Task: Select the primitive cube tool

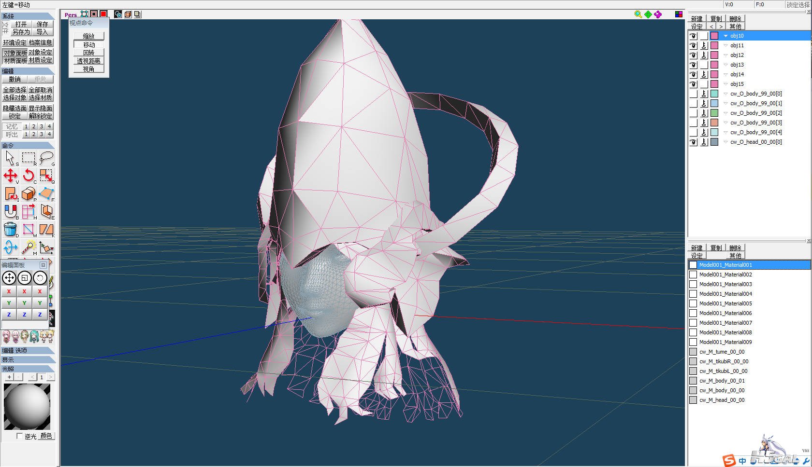Action: [x=29, y=193]
